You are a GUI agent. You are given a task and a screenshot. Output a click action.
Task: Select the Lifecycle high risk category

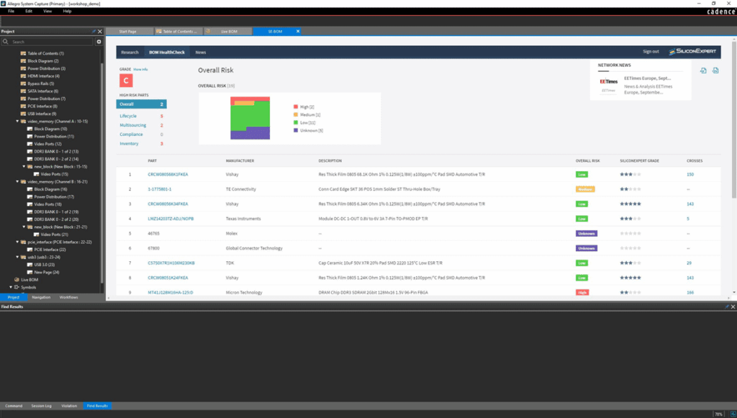point(128,116)
